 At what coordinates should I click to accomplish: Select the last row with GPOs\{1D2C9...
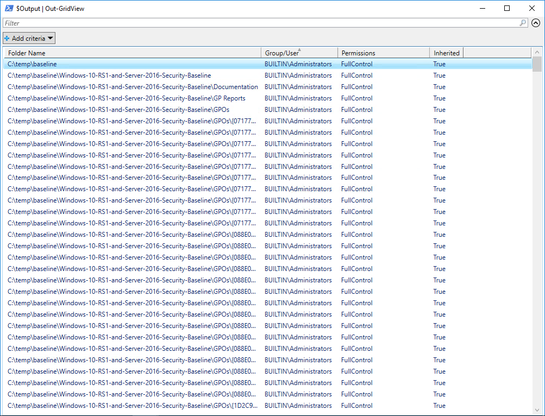[267, 406]
